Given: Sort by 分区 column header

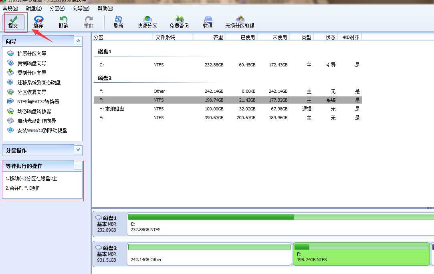Looking at the screenshot, I should tap(122, 37).
